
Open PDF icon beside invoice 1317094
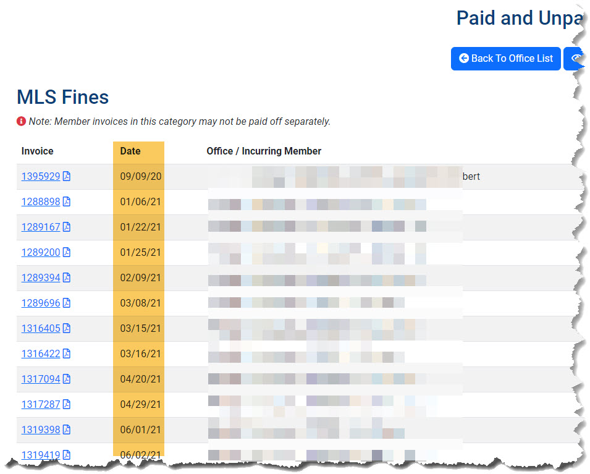click(x=67, y=379)
